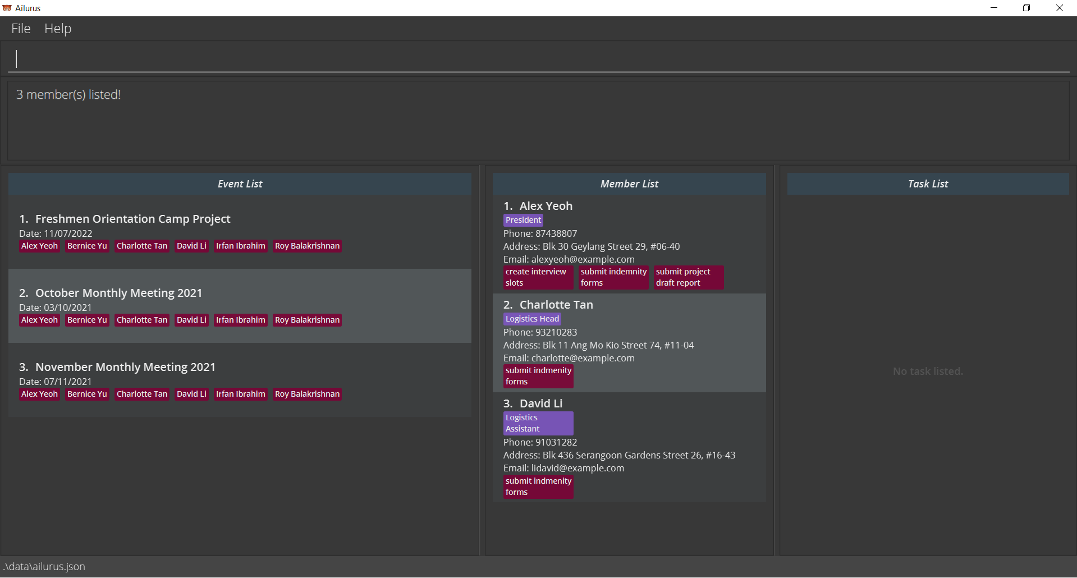The image size is (1077, 578).
Task: Click Irfan Ibrahim tag in October meeting
Action: (x=240, y=320)
